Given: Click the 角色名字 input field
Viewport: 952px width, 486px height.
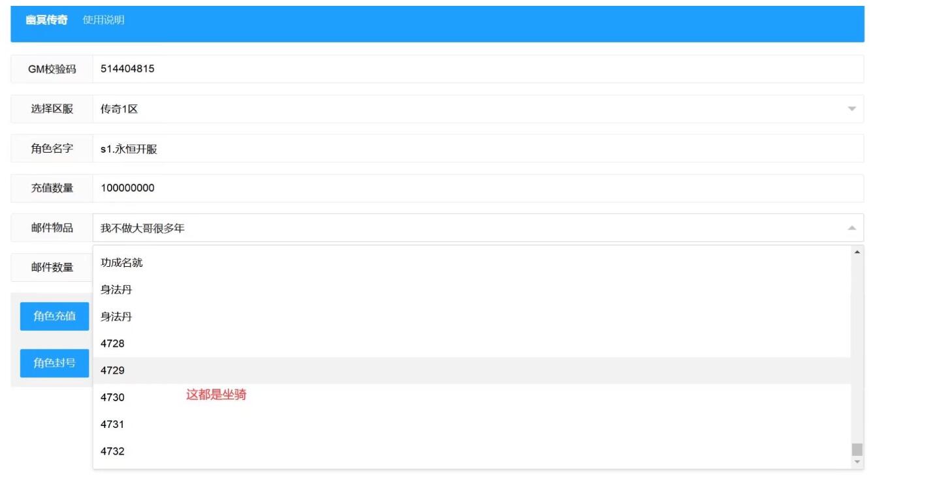Looking at the screenshot, I should (477, 149).
